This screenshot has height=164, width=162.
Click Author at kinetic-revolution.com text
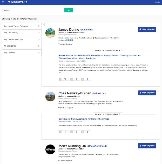click(72, 32)
